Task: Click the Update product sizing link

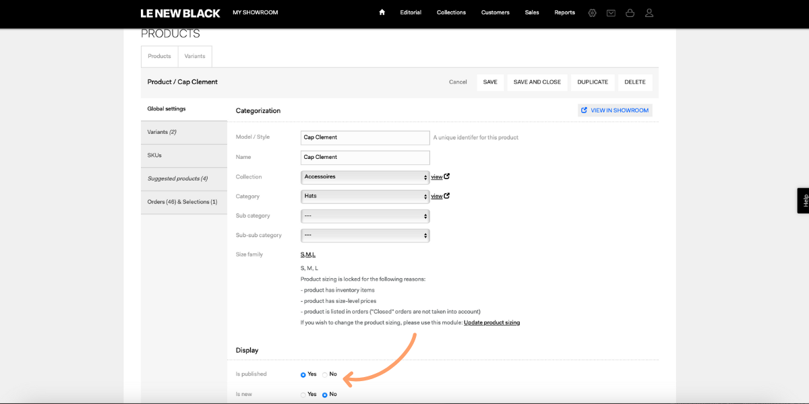Action: [x=491, y=323]
